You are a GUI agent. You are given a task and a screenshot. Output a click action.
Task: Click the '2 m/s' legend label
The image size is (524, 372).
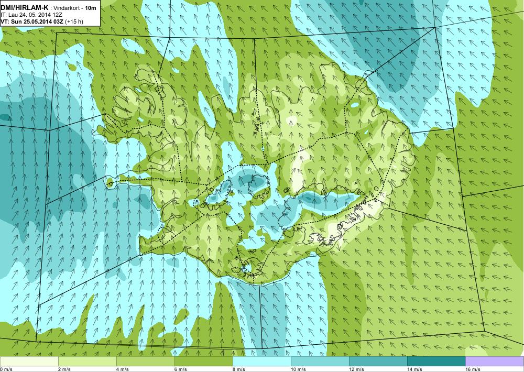tap(64, 369)
